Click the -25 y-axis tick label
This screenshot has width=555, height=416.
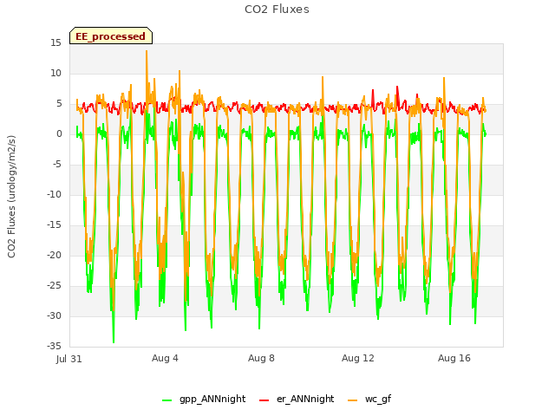[54, 285]
